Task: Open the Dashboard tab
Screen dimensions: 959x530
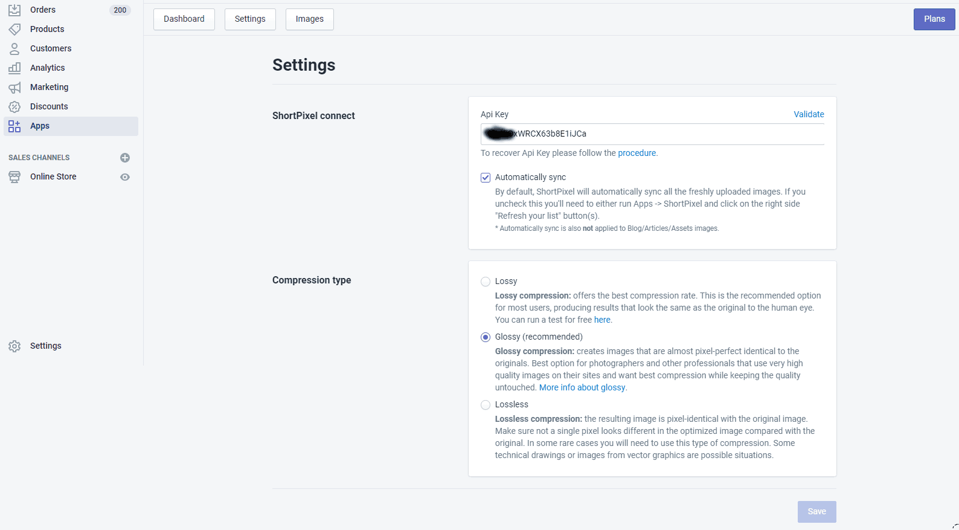Action: (184, 19)
